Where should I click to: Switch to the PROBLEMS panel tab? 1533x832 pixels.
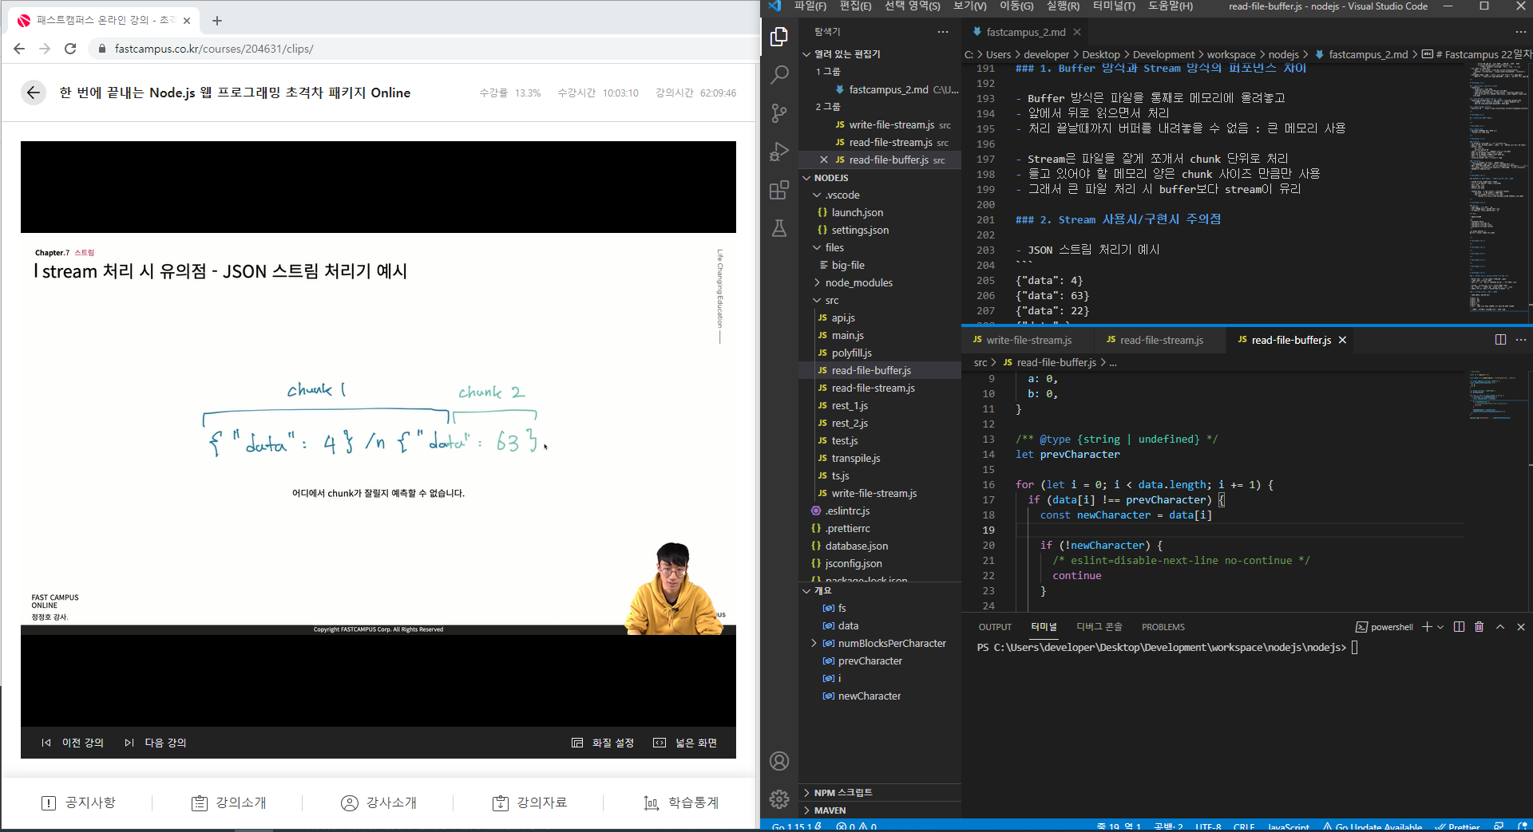[x=1163, y=627]
